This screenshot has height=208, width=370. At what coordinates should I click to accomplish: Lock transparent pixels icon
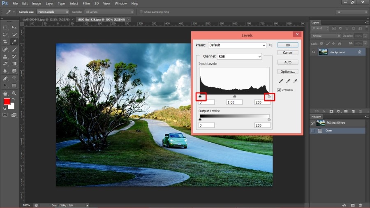point(321,44)
